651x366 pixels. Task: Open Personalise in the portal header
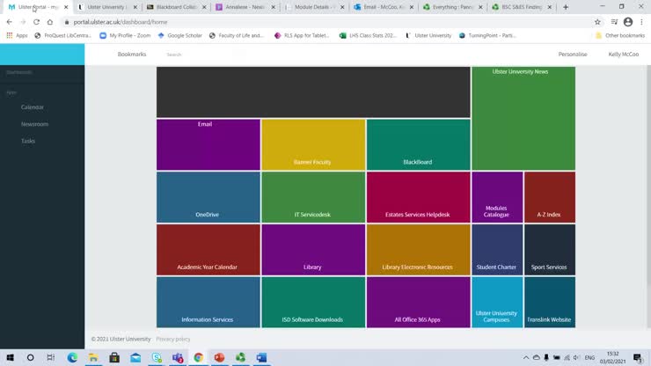[x=573, y=55]
